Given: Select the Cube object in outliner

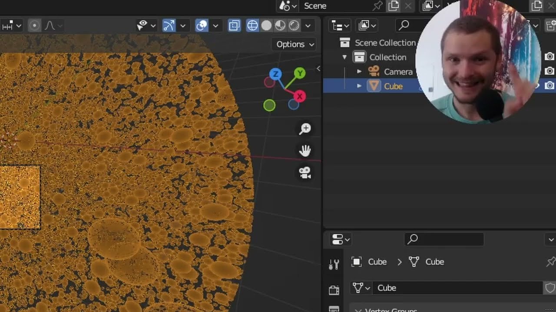Looking at the screenshot, I should [394, 86].
